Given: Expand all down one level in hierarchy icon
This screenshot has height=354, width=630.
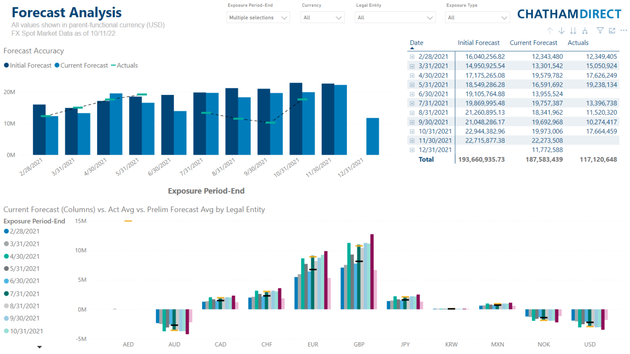Looking at the screenshot, I should click(585, 31).
